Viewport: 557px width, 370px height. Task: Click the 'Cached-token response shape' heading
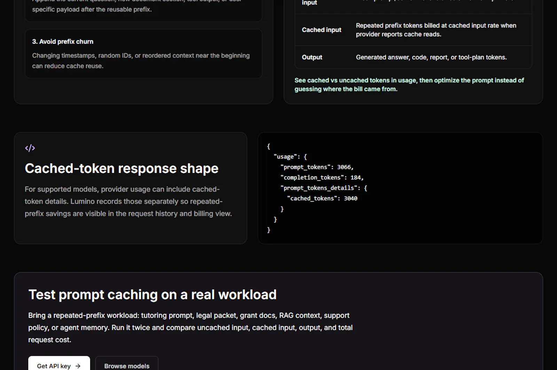[121, 168]
